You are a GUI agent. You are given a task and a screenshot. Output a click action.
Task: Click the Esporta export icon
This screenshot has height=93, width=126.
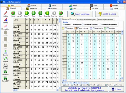click(x=6, y=52)
